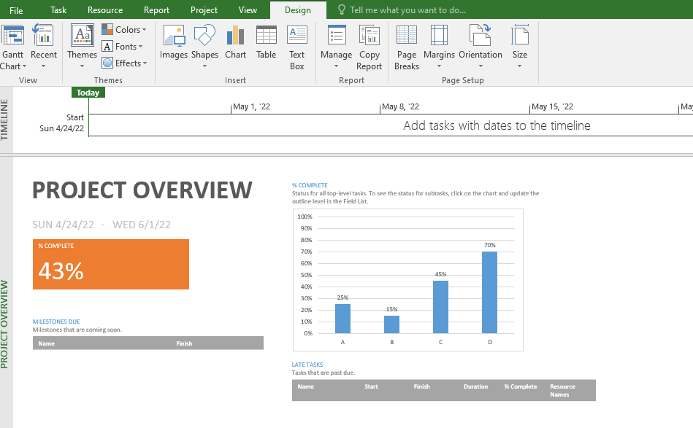The width and height of the screenshot is (693, 428).
Task: Apply theme Effects
Action: click(125, 63)
